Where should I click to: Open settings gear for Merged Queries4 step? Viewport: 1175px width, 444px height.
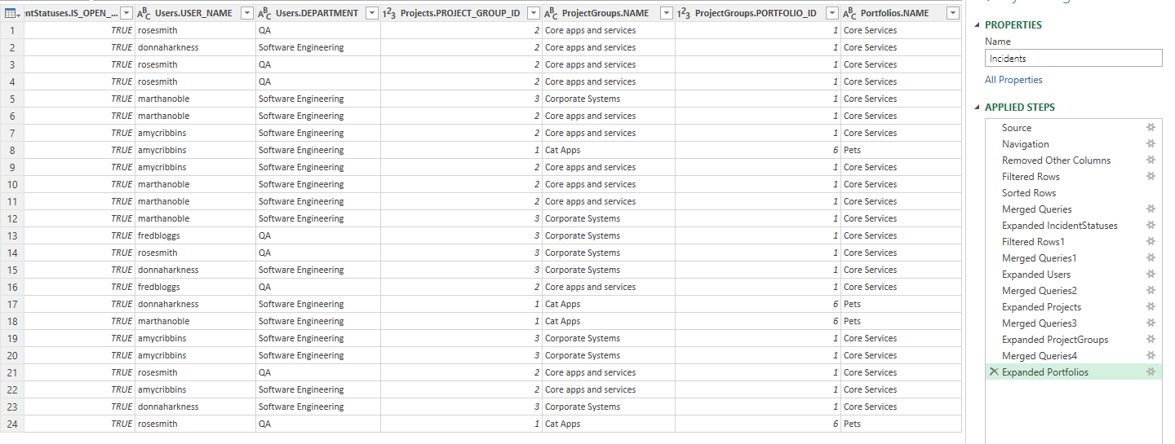1151,356
